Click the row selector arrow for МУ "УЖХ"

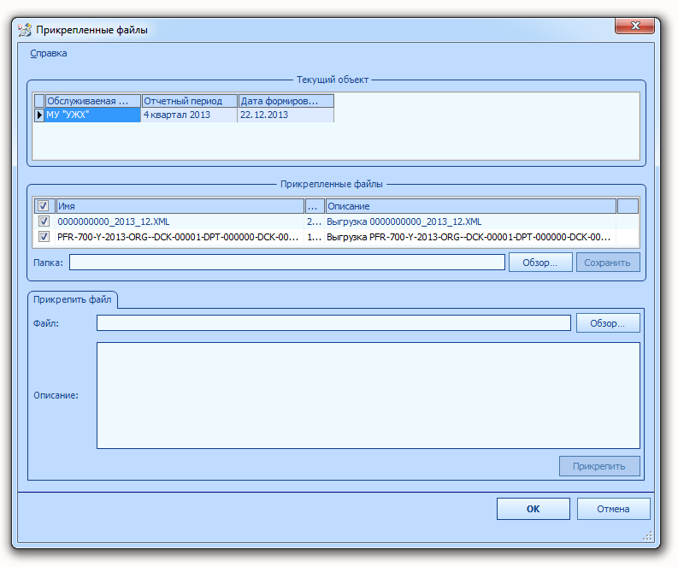tap(39, 115)
